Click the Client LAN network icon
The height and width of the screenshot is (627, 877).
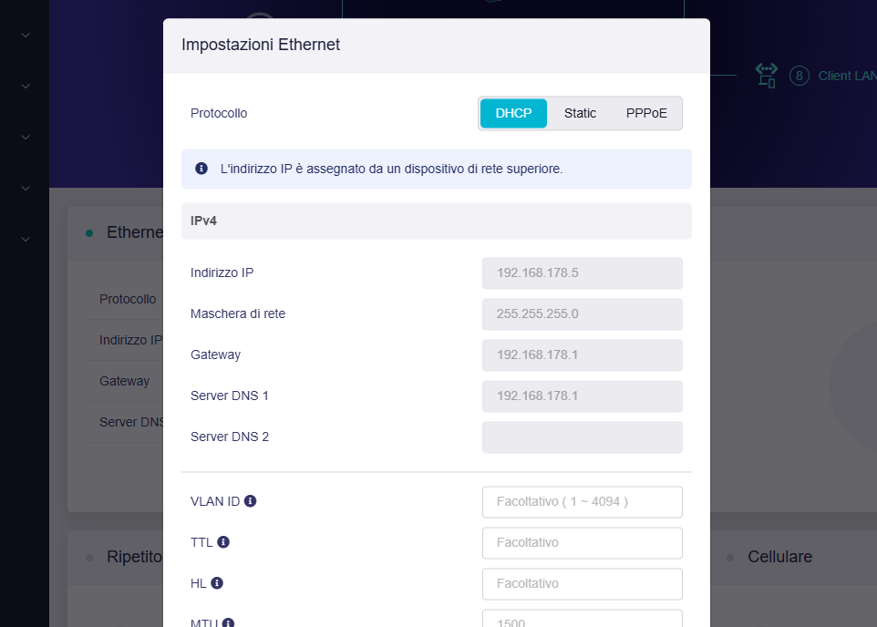(767, 76)
